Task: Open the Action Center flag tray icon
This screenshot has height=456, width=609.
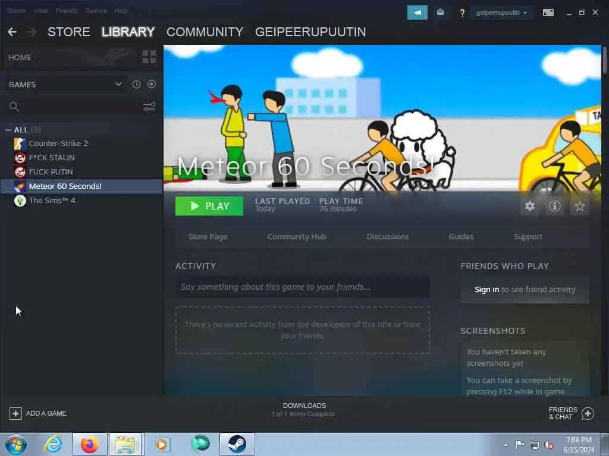Action: pos(520,445)
